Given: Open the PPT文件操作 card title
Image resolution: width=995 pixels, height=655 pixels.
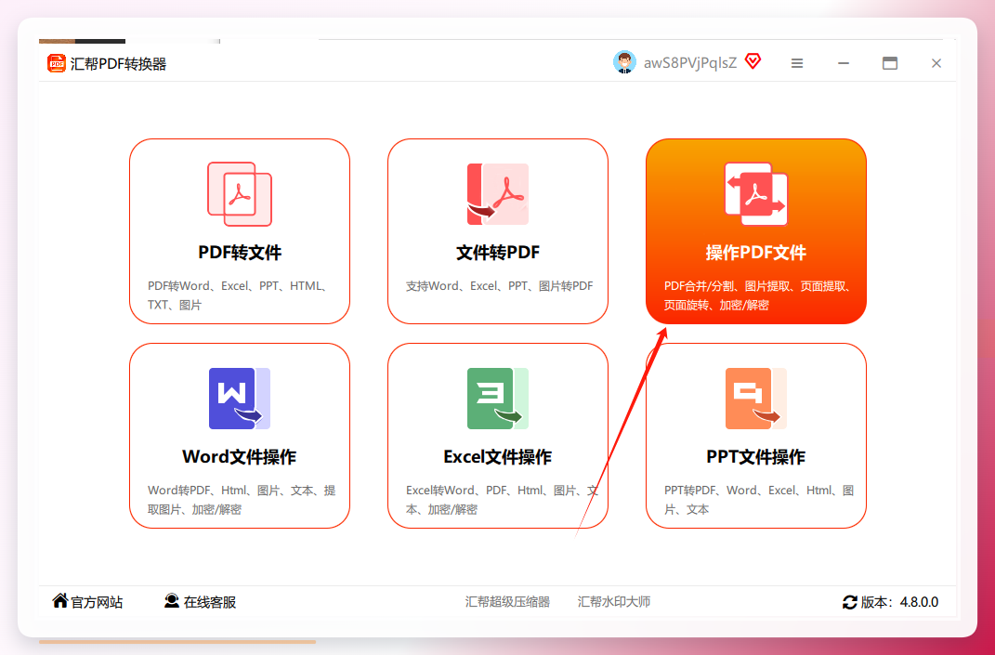Looking at the screenshot, I should [x=755, y=457].
